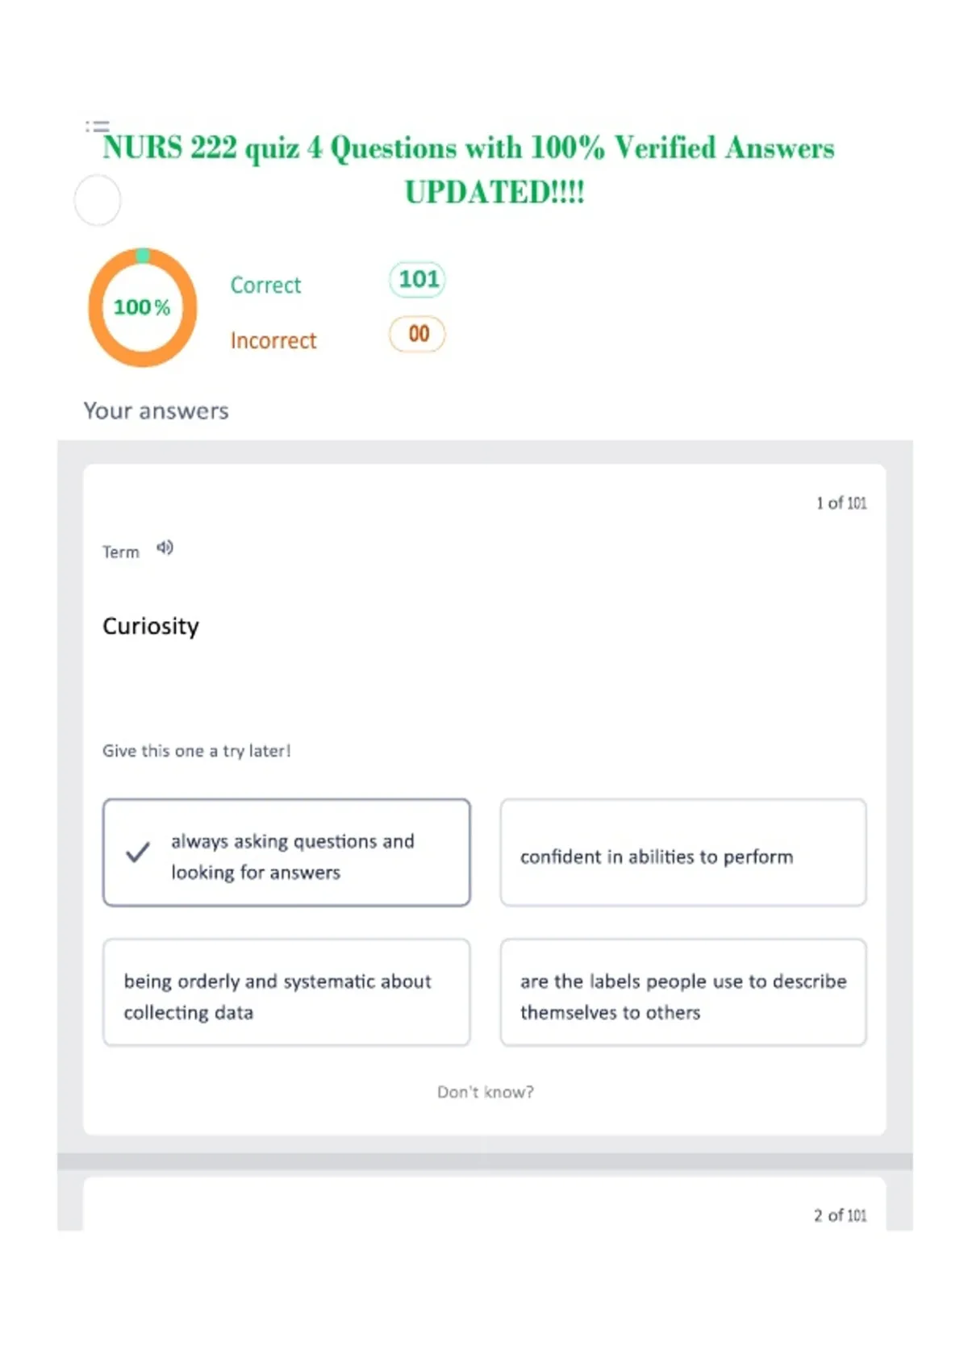Click the Correct label

265,285
